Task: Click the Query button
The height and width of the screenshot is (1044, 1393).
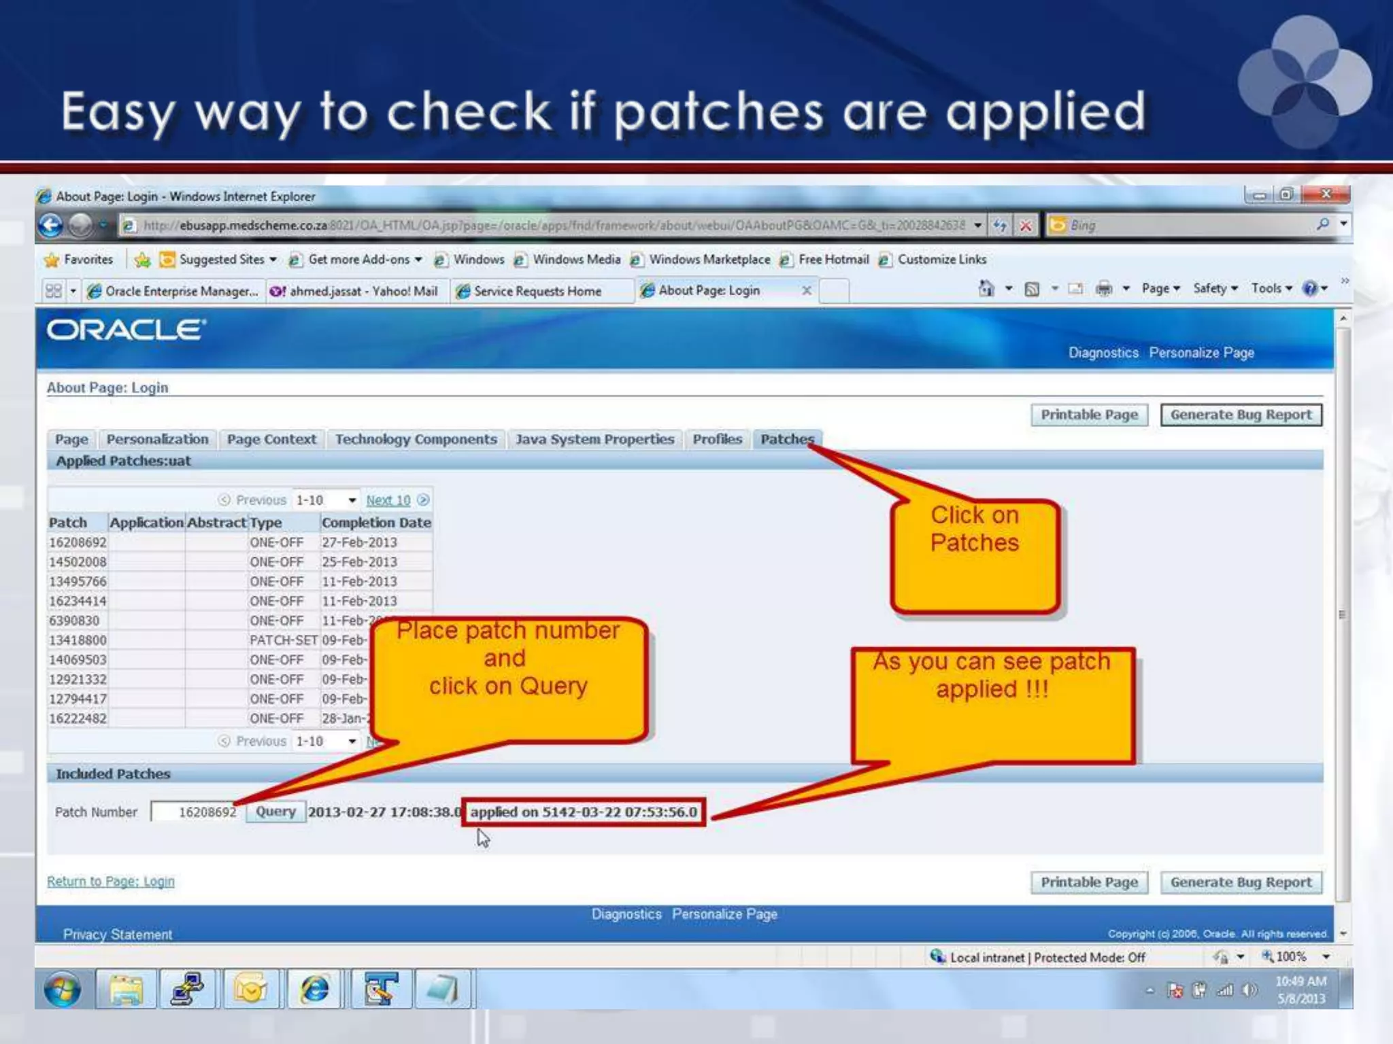Action: (x=275, y=812)
